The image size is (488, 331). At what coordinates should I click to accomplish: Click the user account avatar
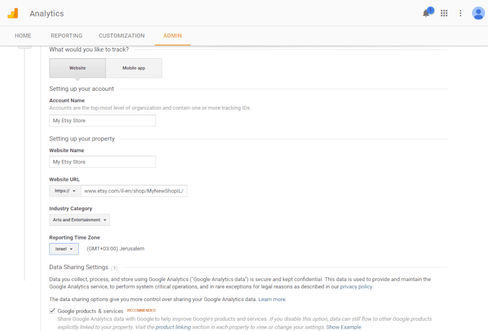pos(478,13)
